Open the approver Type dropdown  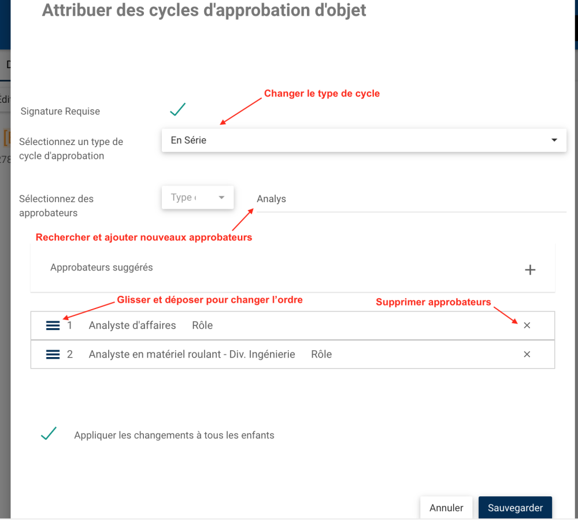point(197,198)
